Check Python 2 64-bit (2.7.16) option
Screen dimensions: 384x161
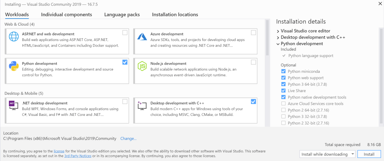[283, 110]
